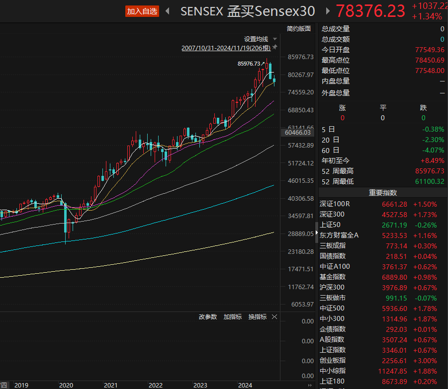Click 加指标 to add an indicator
The image size is (448, 389).
tap(233, 317)
